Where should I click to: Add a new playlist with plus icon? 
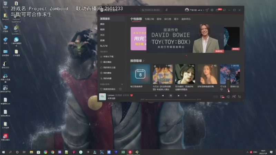pos(122,84)
